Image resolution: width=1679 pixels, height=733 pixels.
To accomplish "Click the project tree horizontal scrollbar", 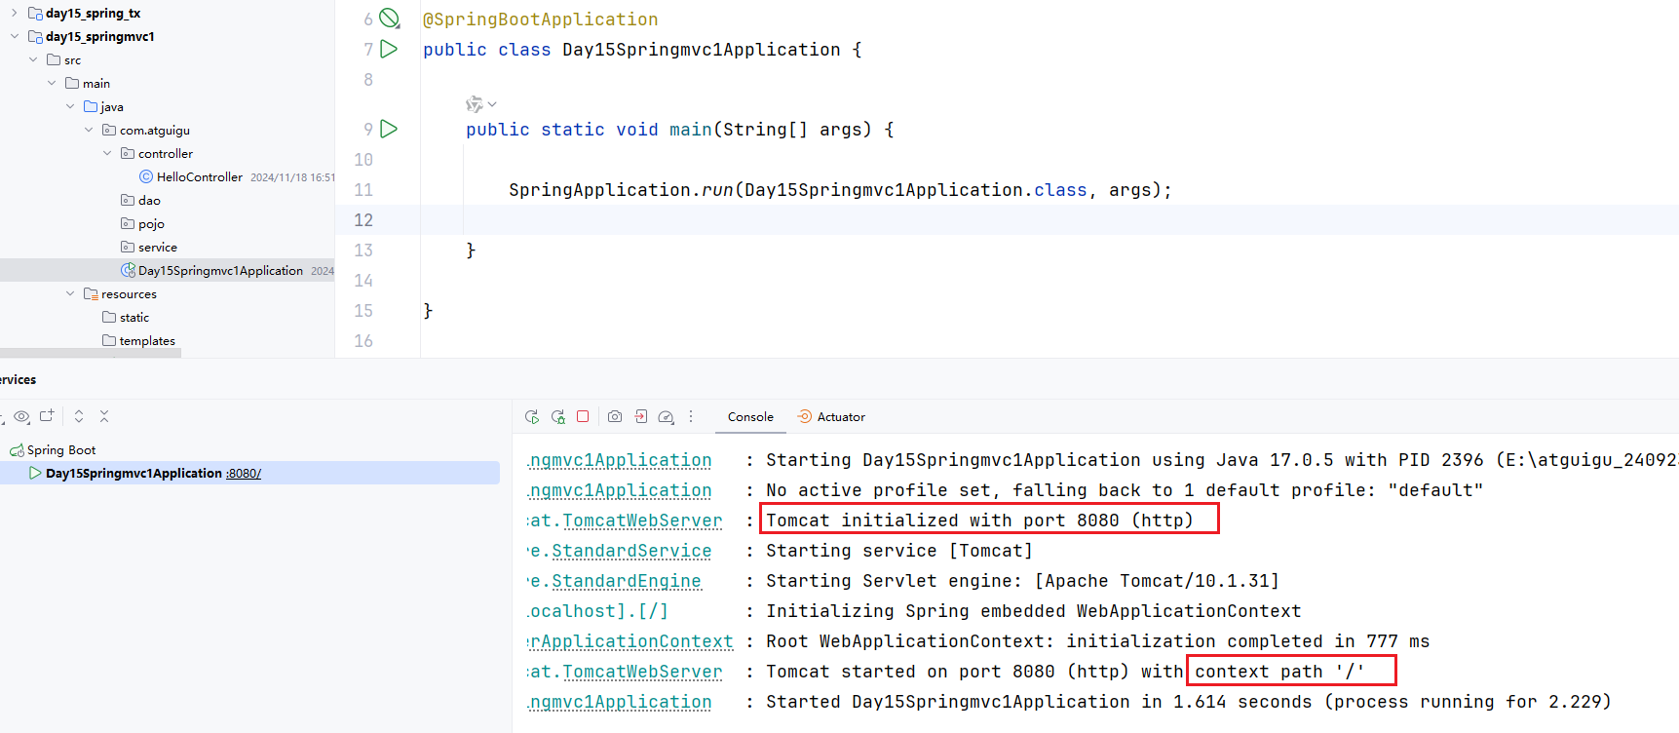I will click(x=91, y=354).
